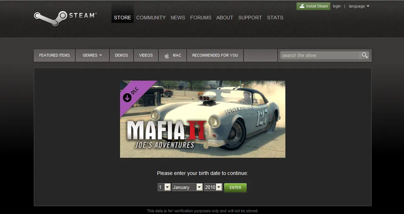
Task: Go to the COMMUNITY tab
Action: point(151,17)
